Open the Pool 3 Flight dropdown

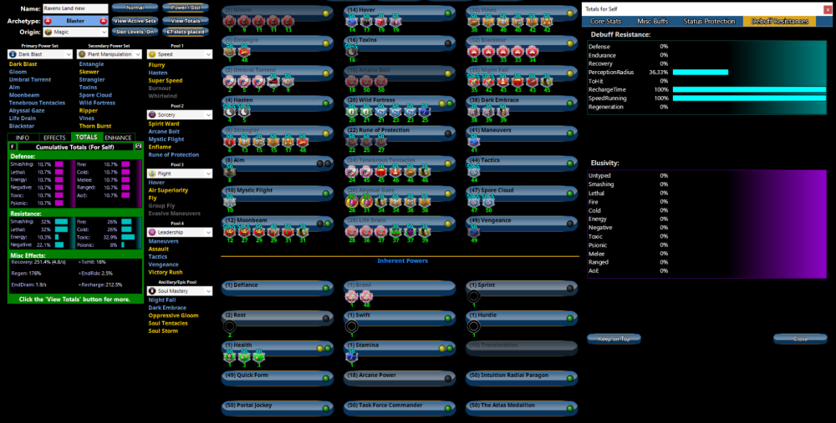coord(181,174)
